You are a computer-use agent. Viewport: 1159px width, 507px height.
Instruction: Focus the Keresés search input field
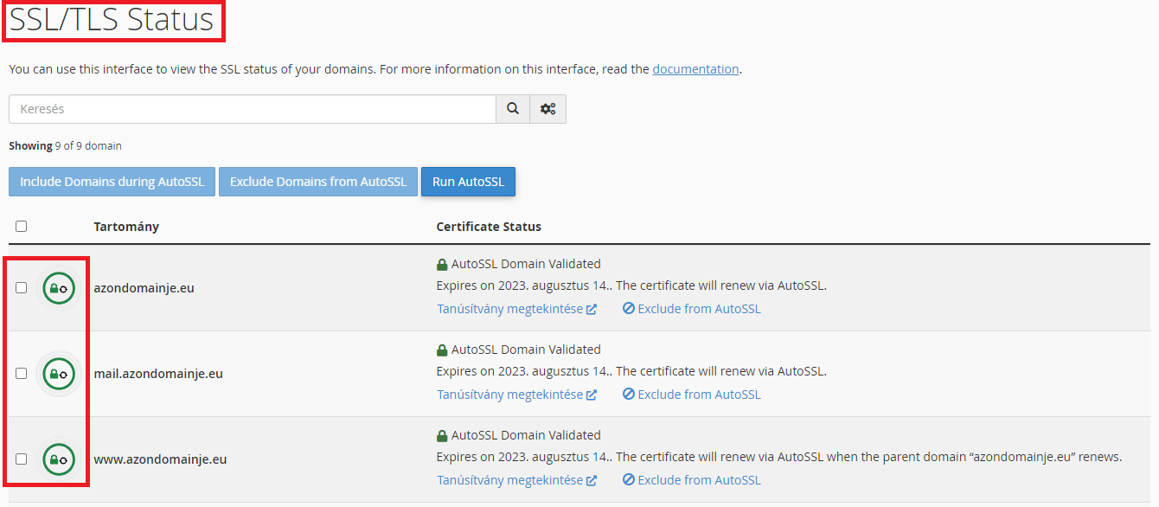click(252, 109)
